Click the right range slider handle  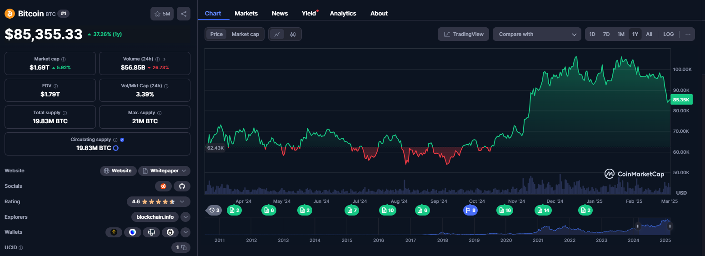670,226
